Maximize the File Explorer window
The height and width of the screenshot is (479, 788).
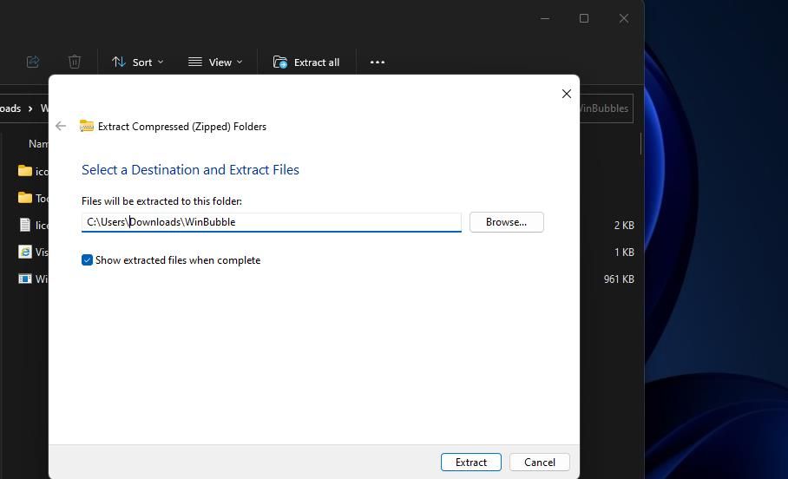[584, 18]
